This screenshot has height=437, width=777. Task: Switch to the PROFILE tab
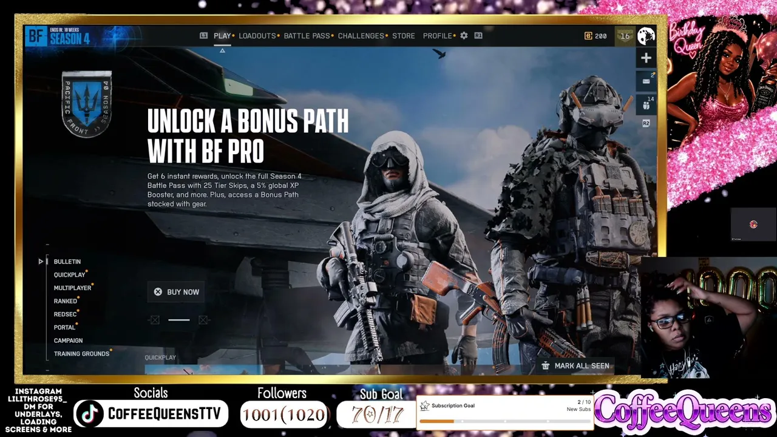pos(438,36)
